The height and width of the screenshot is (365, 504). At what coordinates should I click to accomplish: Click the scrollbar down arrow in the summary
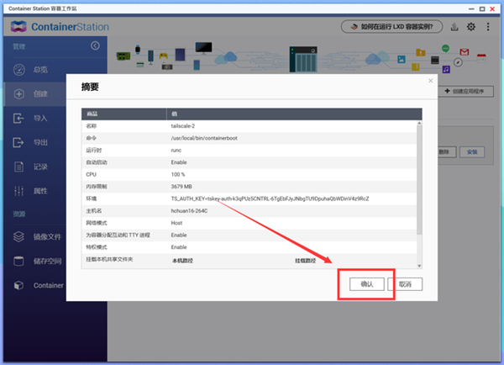[419, 266]
